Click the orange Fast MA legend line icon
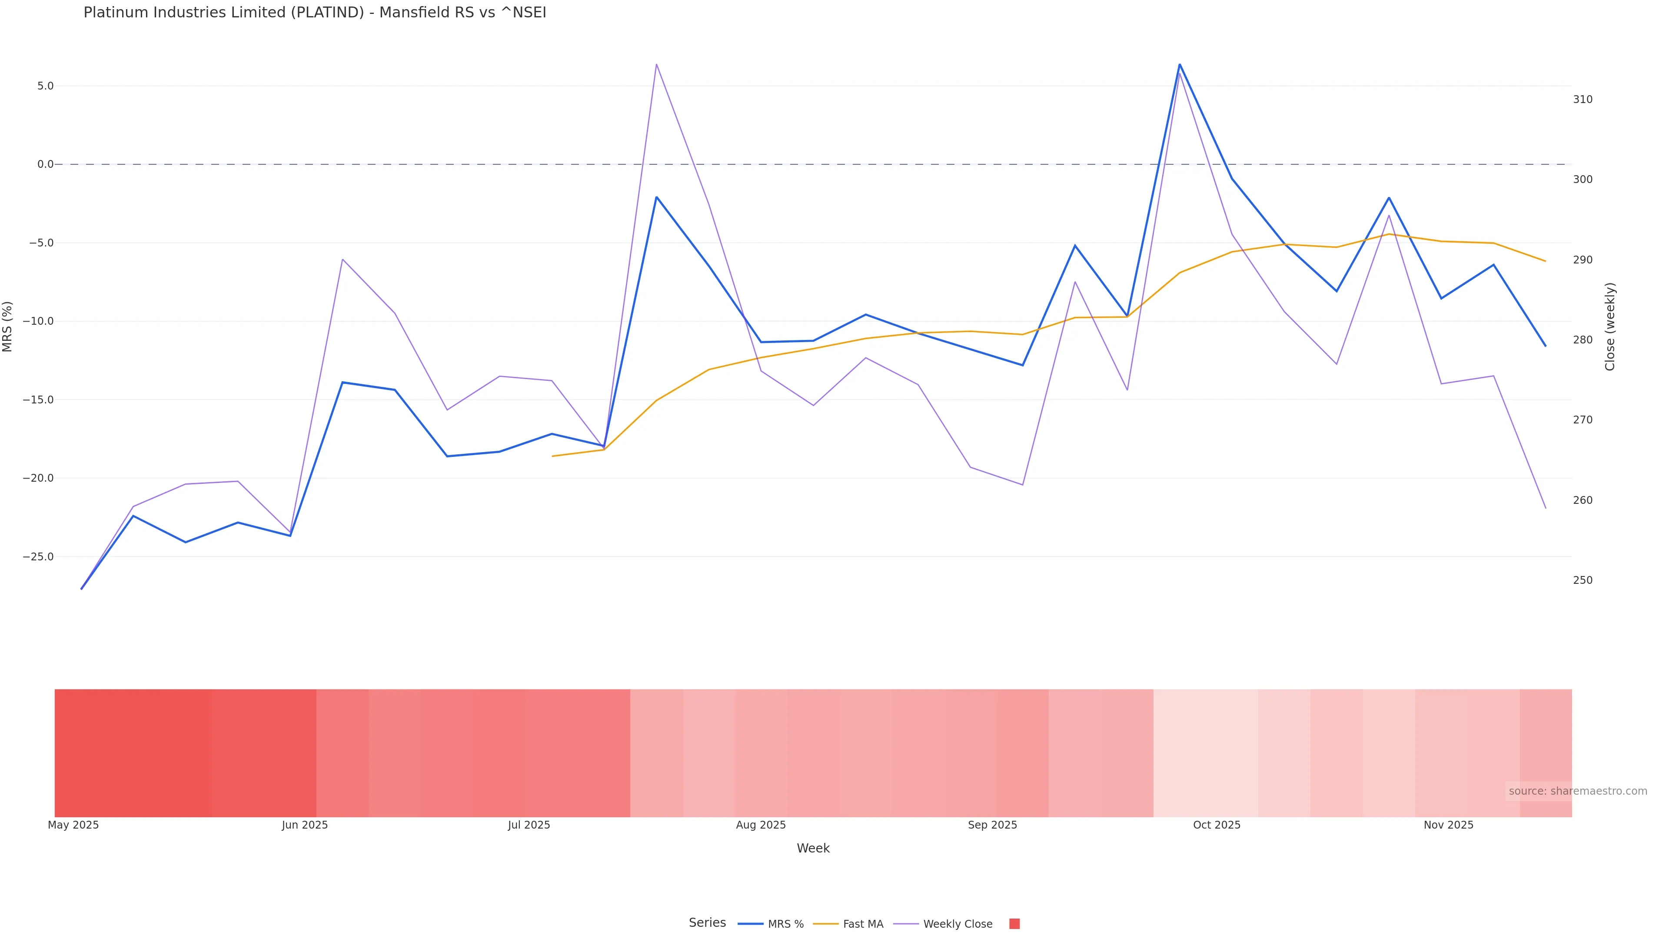This screenshot has height=939, width=1669. click(x=825, y=924)
